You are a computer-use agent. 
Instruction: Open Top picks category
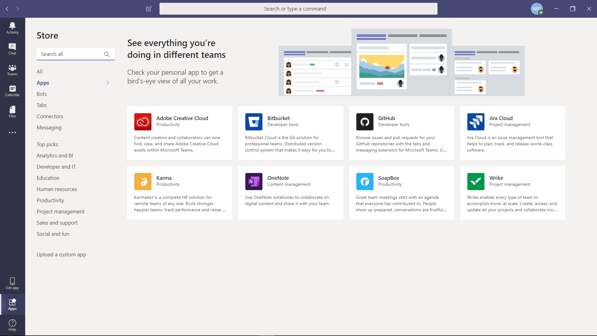47,144
